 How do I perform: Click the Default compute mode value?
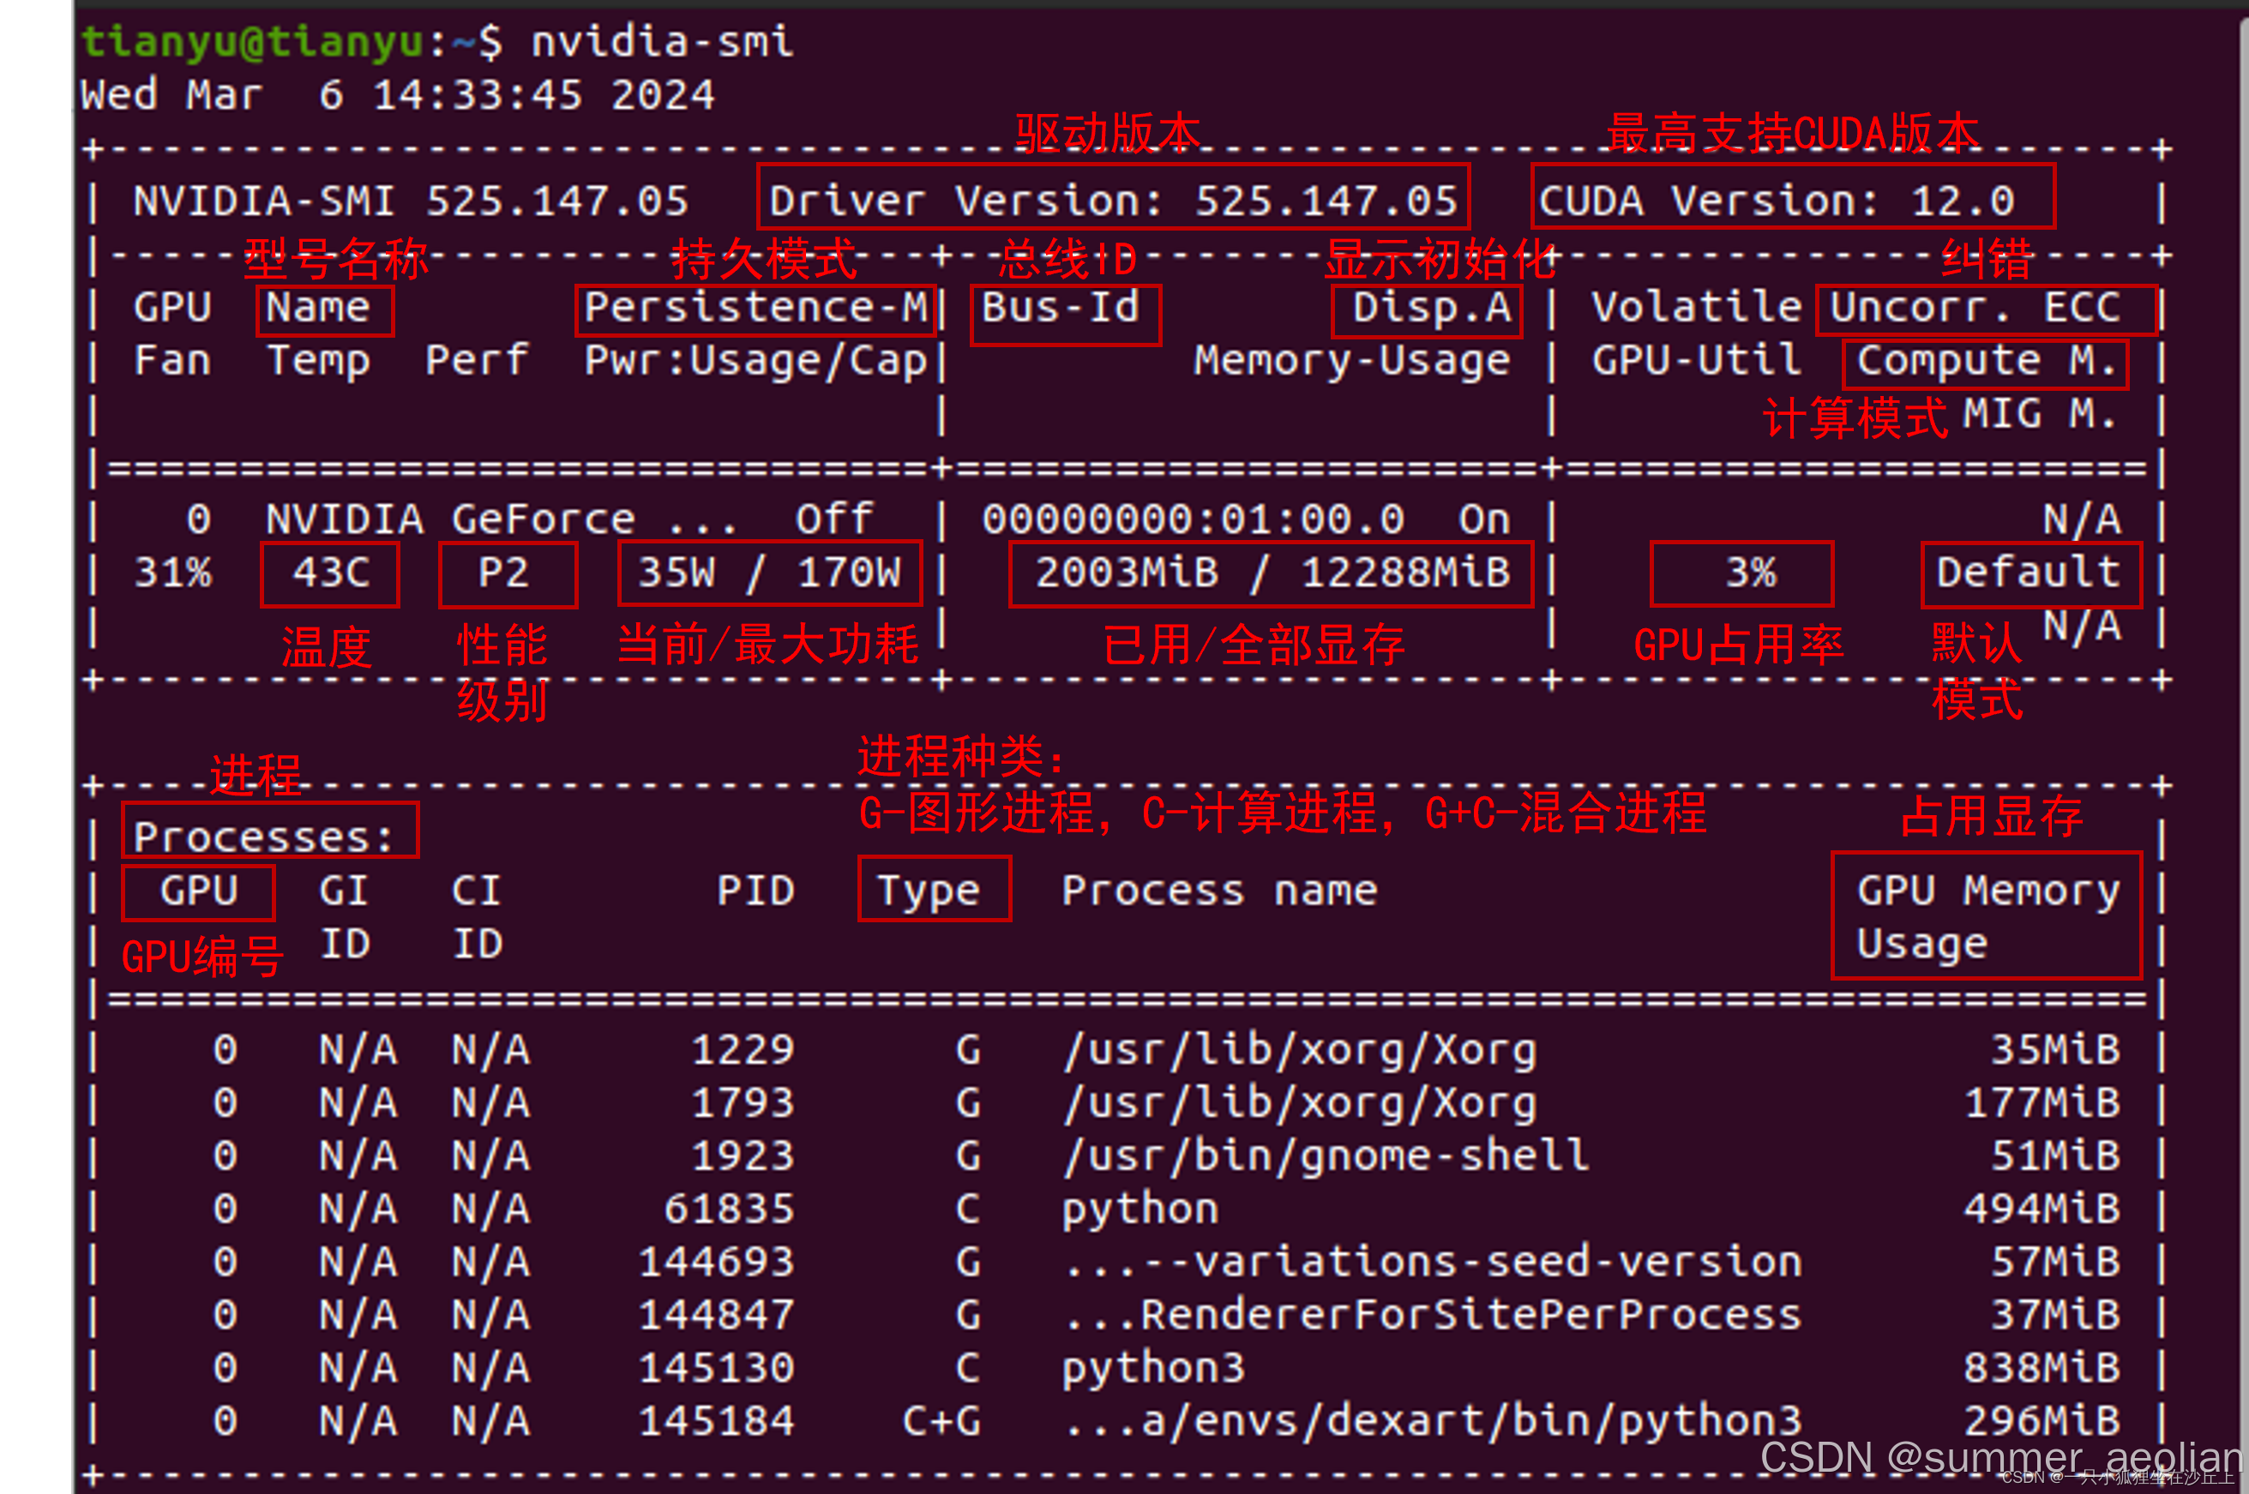tap(2030, 573)
